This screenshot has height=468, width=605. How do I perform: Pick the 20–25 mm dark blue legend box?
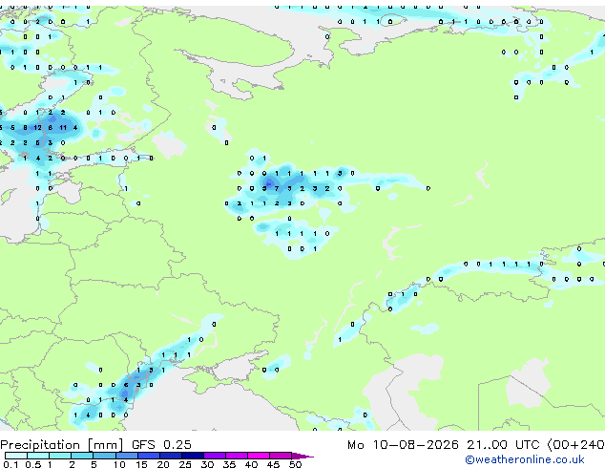(x=170, y=456)
